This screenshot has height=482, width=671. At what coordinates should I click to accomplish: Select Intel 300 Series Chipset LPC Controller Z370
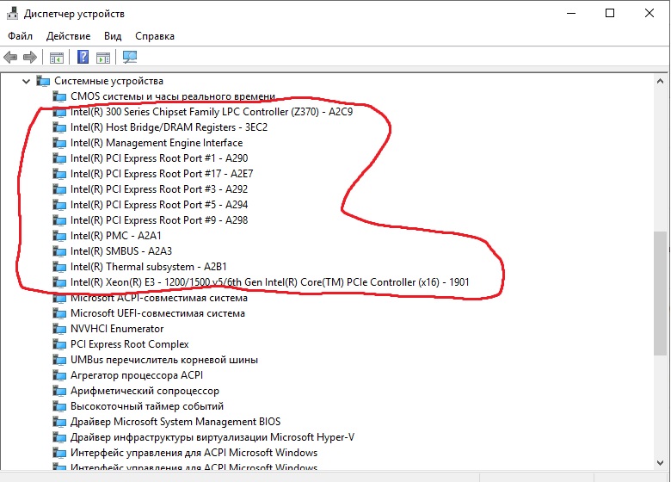click(x=212, y=112)
